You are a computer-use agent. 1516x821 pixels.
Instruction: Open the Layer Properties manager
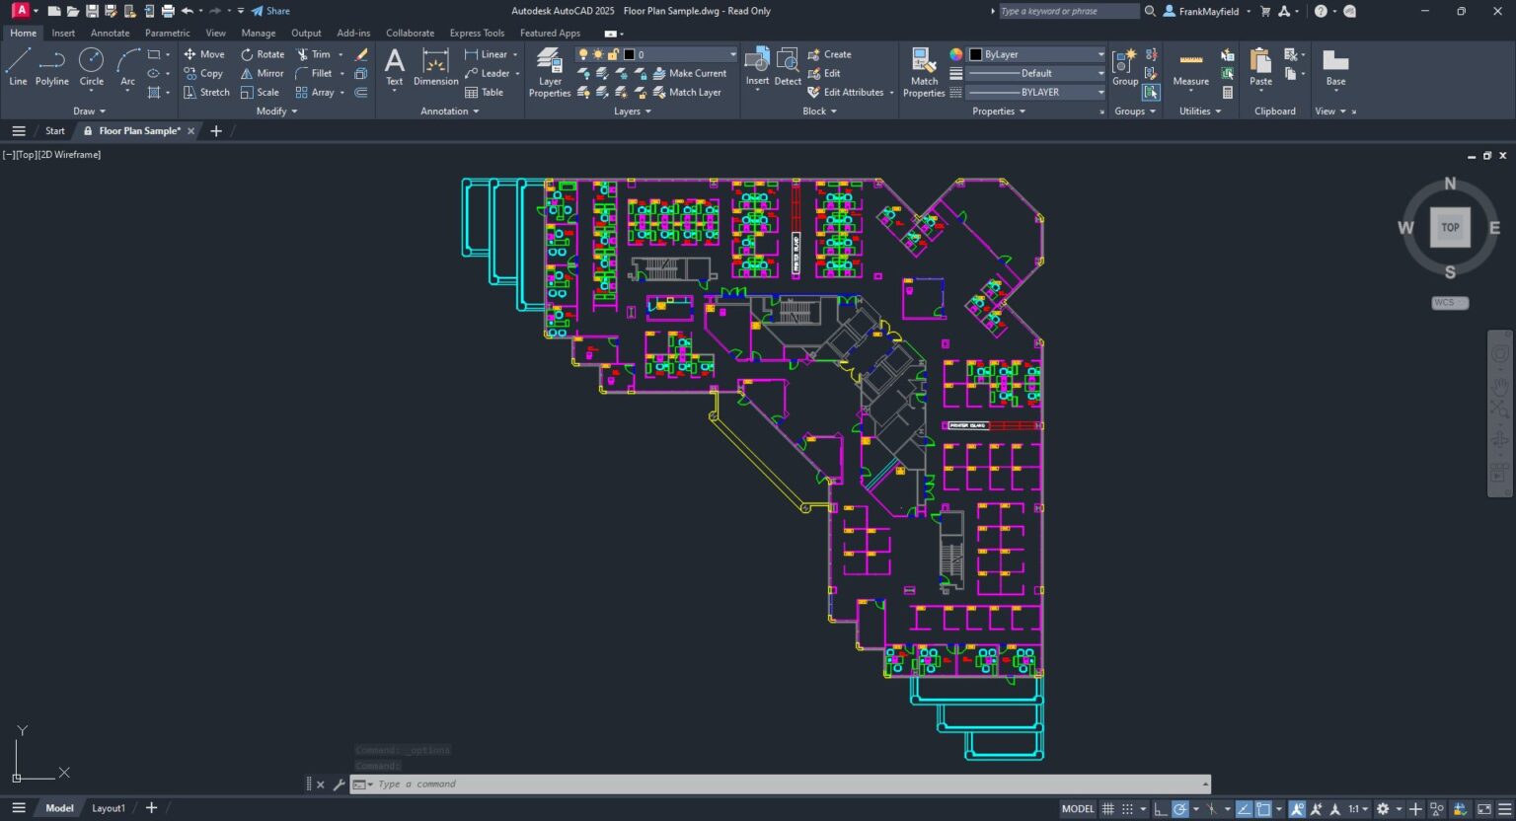(549, 71)
